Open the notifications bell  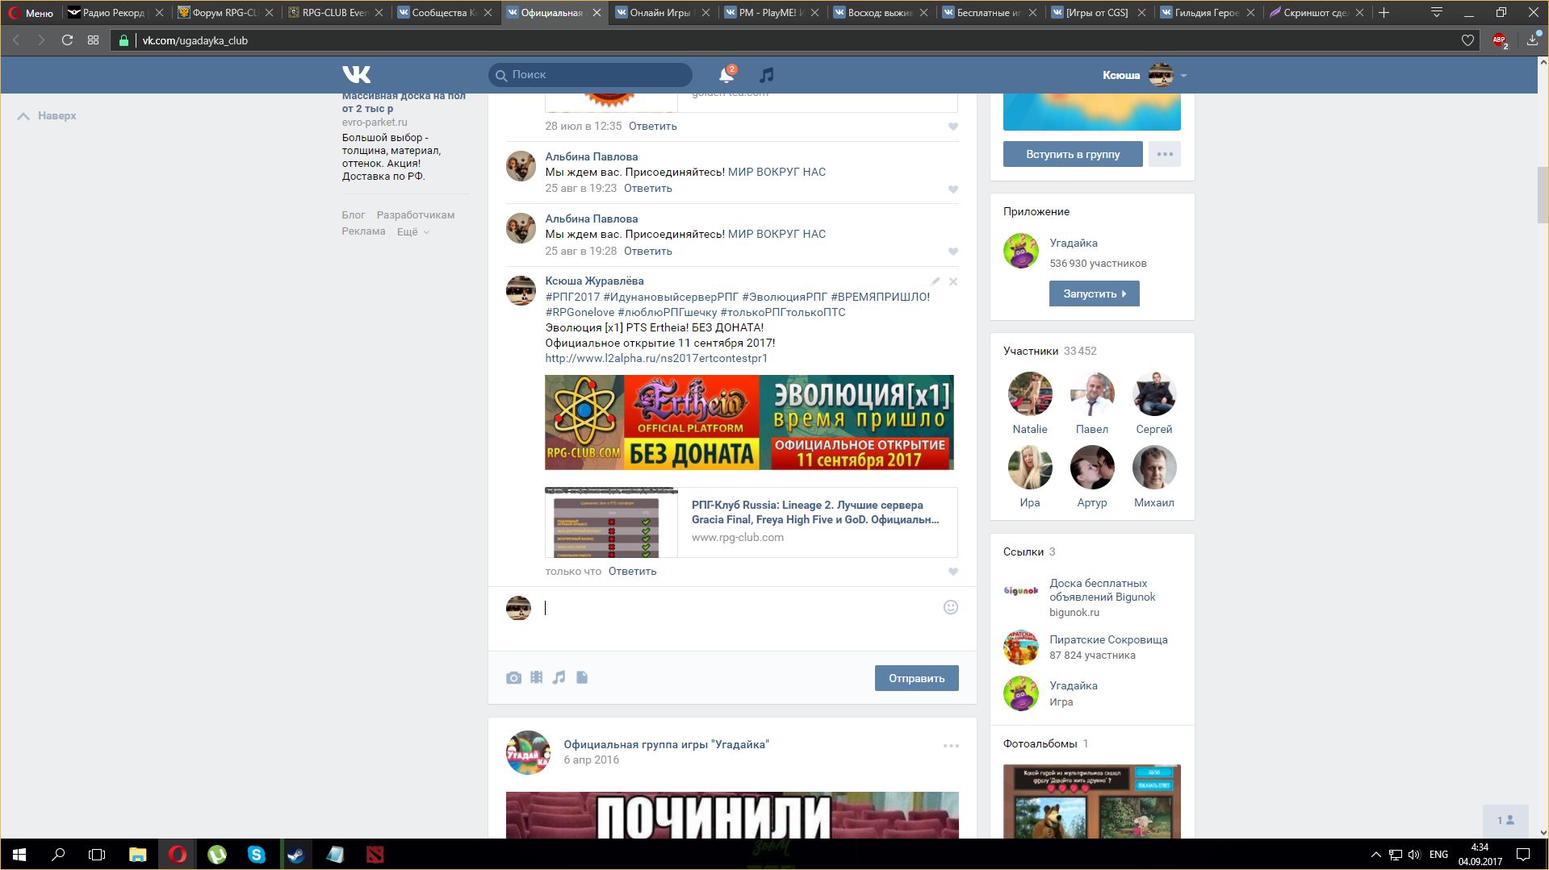[726, 75]
